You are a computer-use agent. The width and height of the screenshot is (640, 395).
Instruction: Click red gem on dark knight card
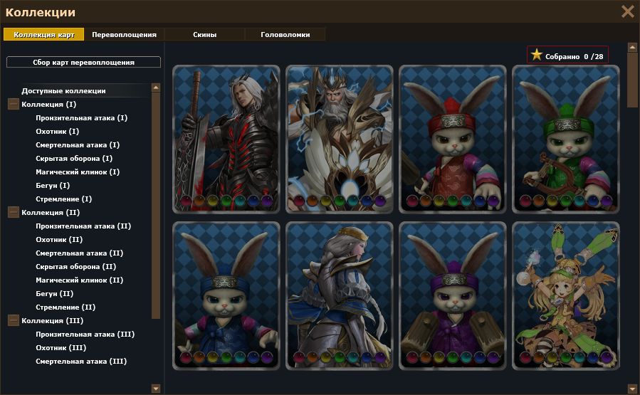coord(186,201)
